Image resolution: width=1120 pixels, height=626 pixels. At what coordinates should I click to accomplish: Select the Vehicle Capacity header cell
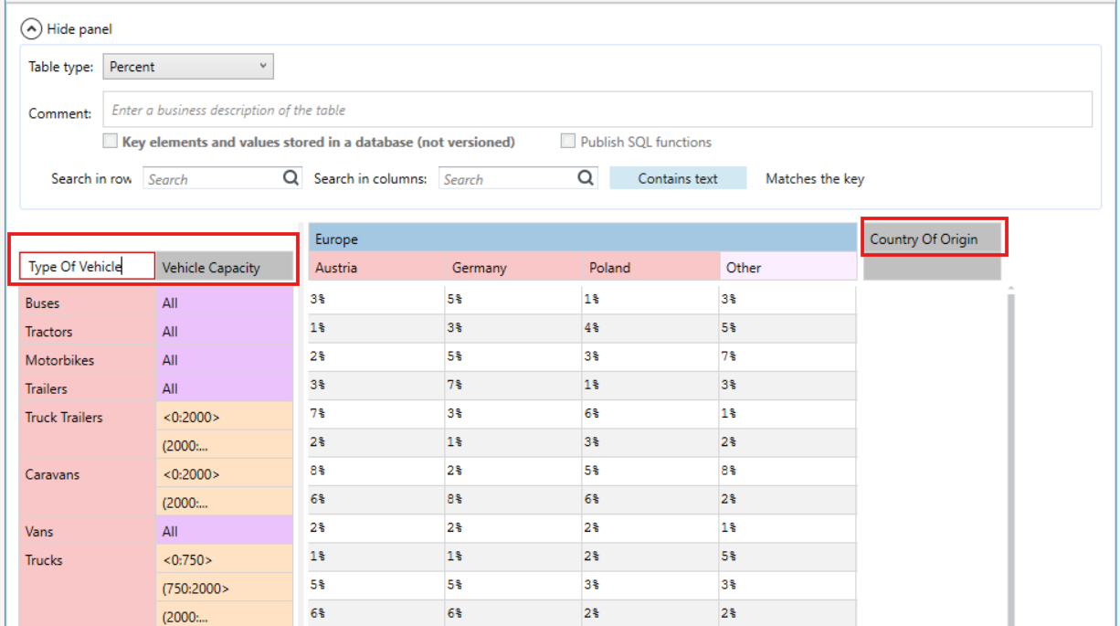pyautogui.click(x=225, y=267)
